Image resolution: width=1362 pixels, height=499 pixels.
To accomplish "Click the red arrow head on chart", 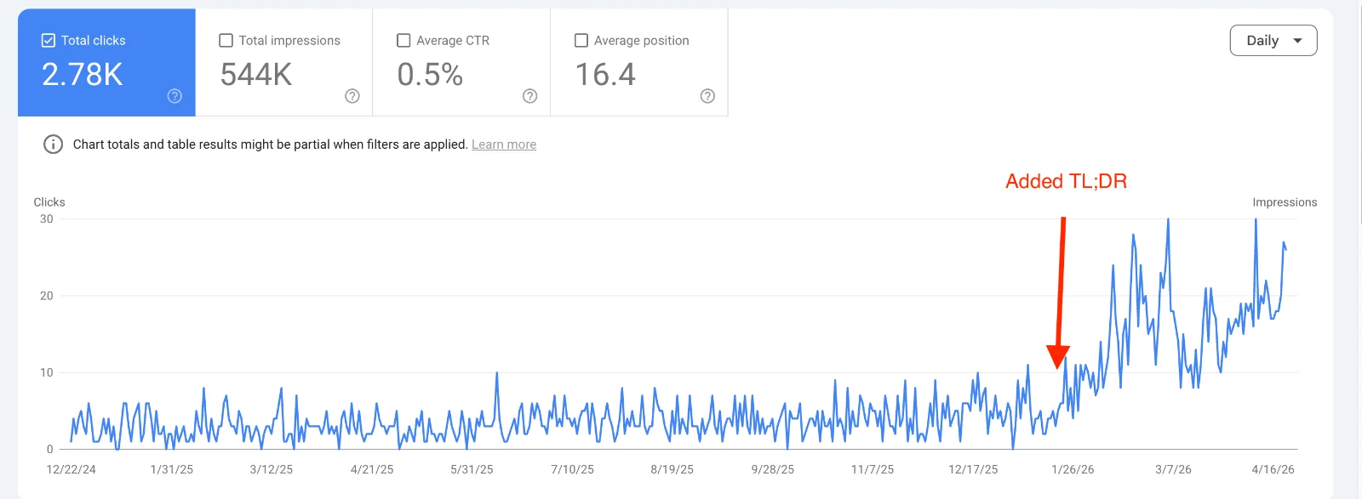I will click(x=1057, y=356).
